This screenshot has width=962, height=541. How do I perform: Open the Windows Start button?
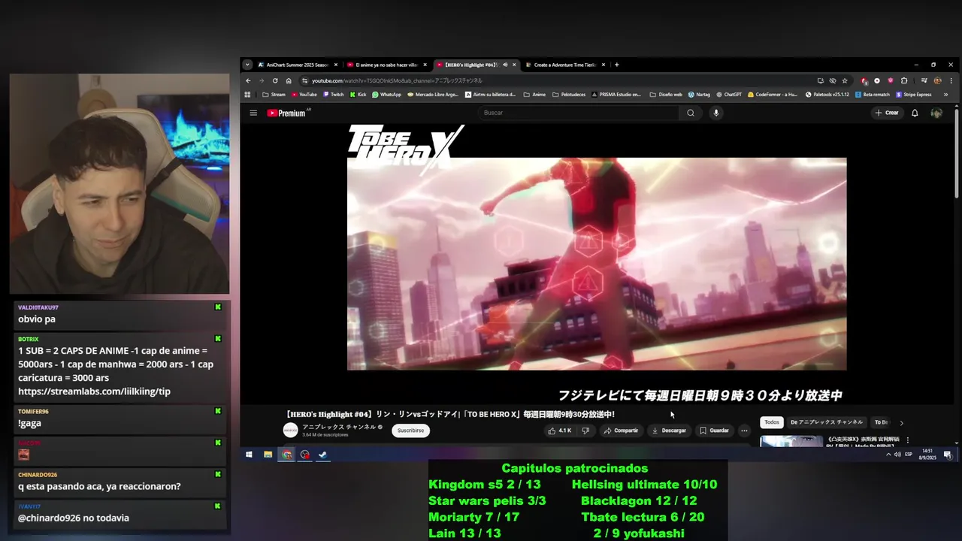[249, 455]
